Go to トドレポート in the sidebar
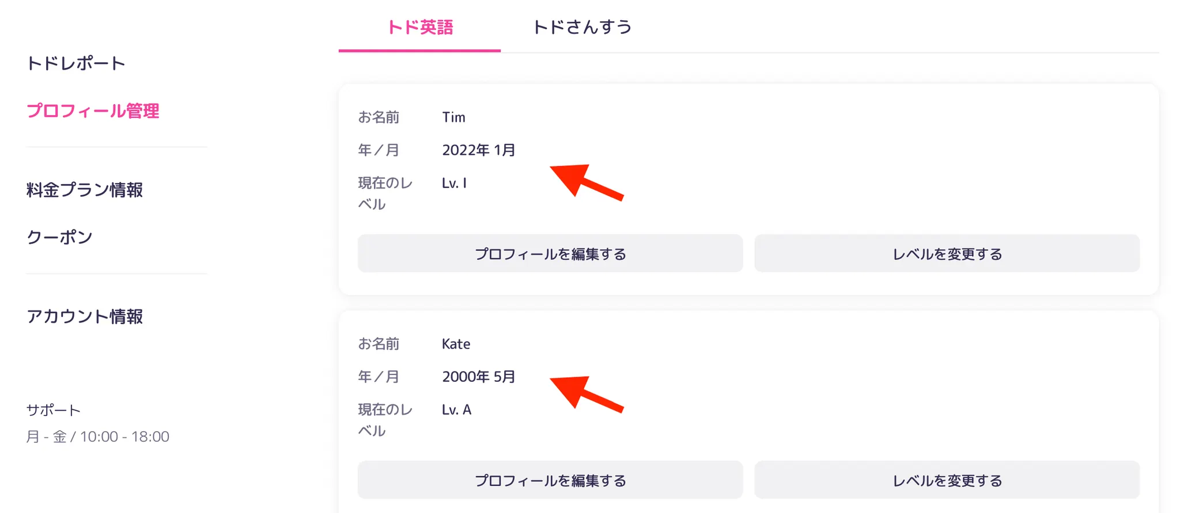The height and width of the screenshot is (513, 1180). click(76, 63)
